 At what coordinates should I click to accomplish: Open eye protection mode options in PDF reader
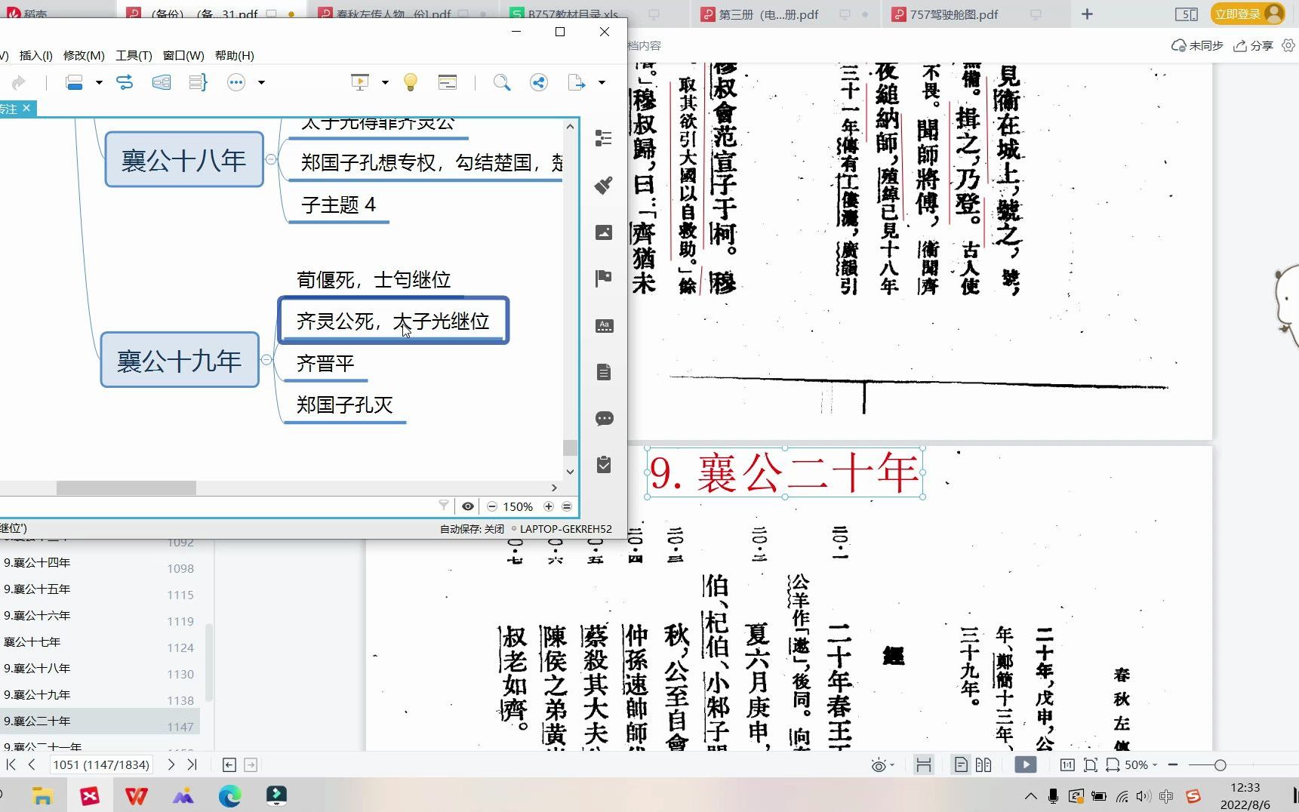coord(882,765)
